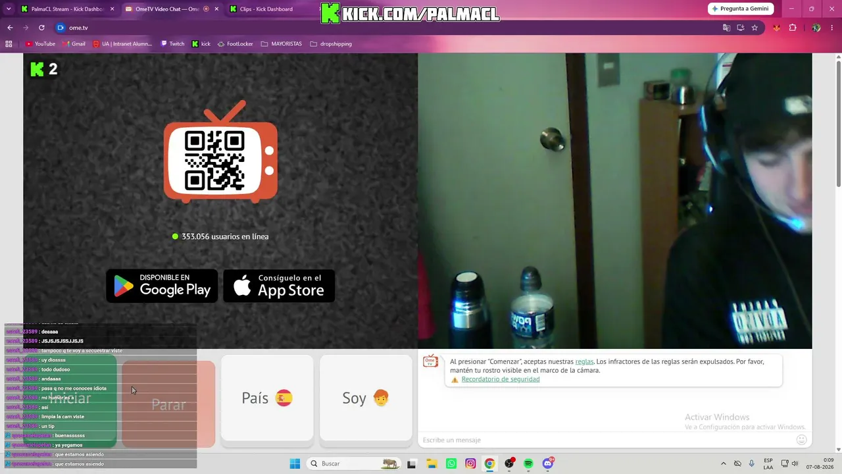
Task: Open dark round app between Chrome and Spotify
Action: pyautogui.click(x=509, y=463)
